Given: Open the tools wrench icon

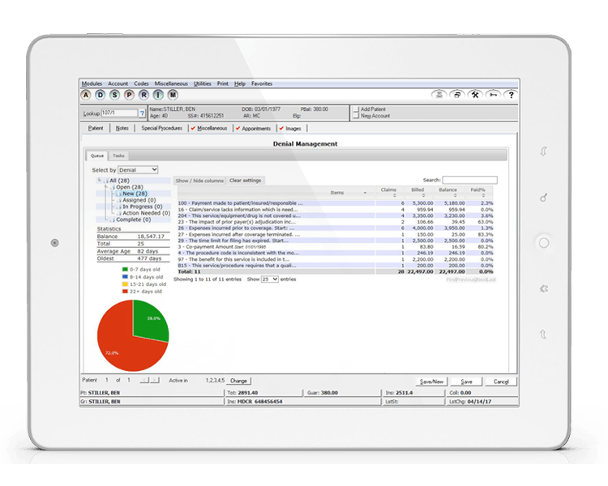Looking at the screenshot, I should (x=476, y=95).
